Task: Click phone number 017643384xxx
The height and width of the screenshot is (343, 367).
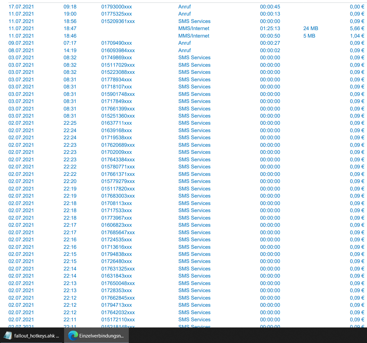Action: tap(118, 159)
